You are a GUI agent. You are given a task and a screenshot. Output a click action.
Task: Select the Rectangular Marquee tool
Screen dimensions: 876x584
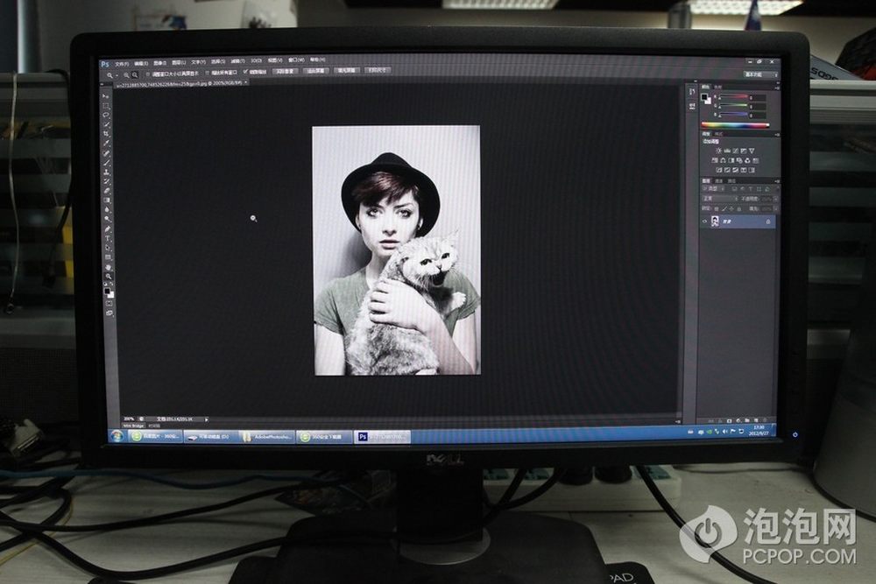point(107,105)
